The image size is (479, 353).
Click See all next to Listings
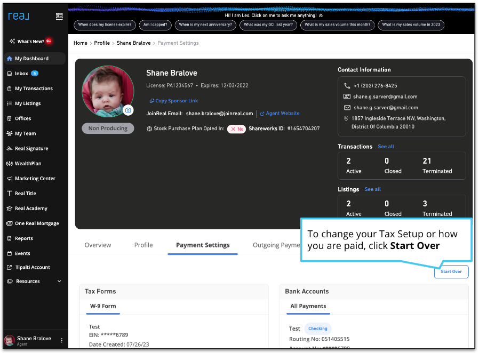tap(372, 189)
